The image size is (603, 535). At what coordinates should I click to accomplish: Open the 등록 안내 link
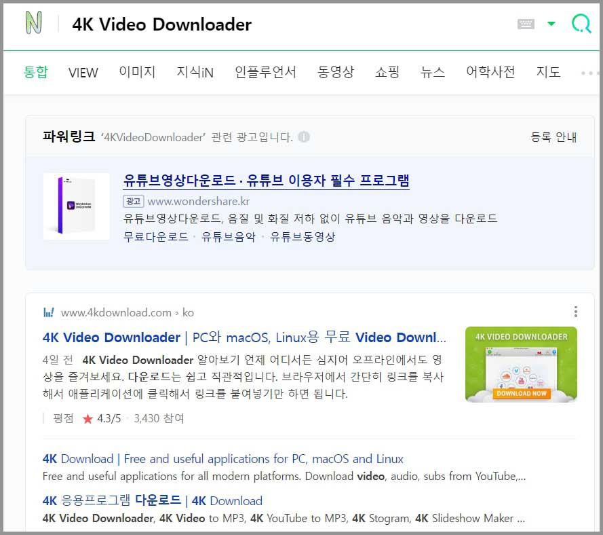tap(553, 137)
